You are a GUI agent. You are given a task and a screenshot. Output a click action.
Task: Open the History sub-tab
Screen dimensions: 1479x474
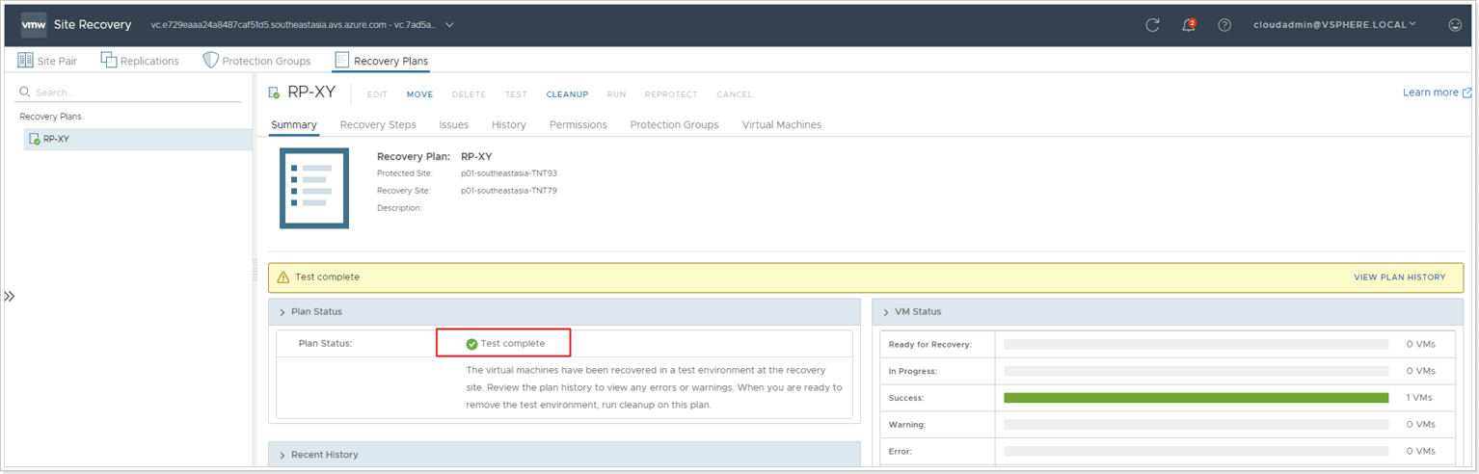tap(509, 125)
